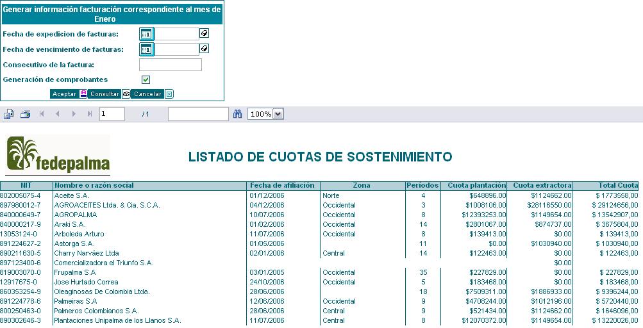The image size is (643, 328).
Task: Click icon next to Aceptar button
Action: (x=83, y=94)
